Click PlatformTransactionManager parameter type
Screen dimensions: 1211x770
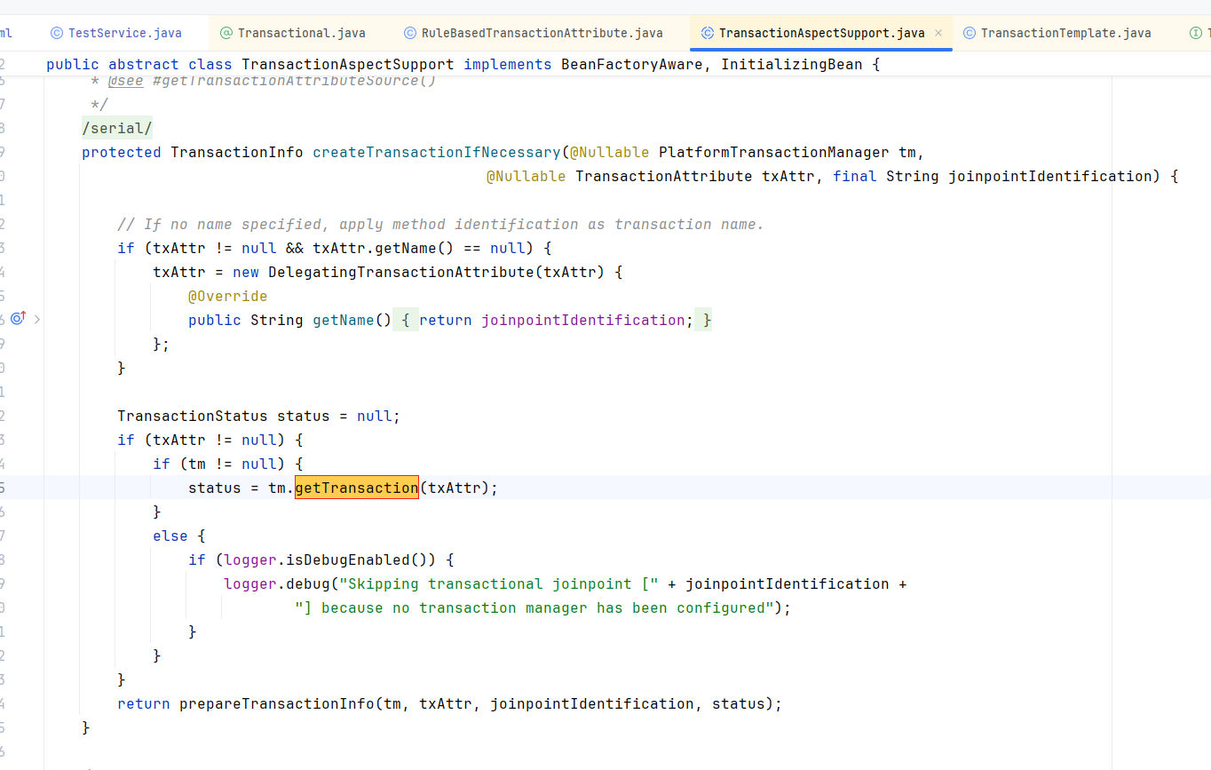(773, 152)
